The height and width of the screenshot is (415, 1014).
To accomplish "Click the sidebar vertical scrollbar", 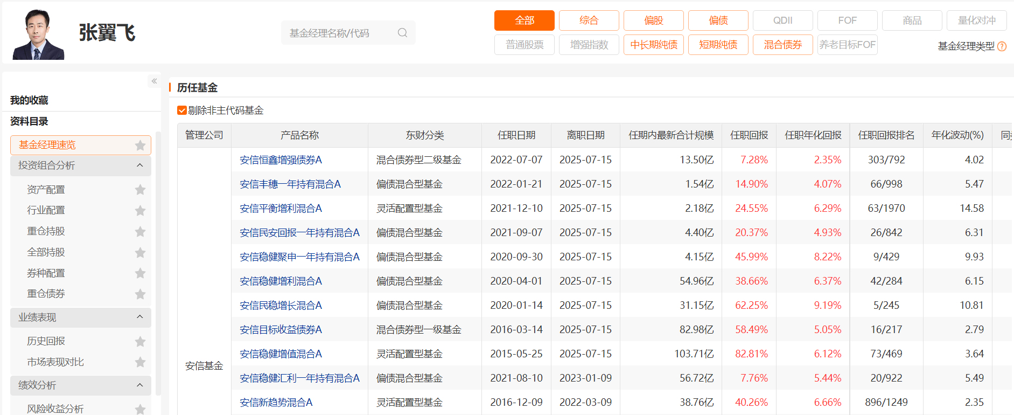I will [158, 264].
